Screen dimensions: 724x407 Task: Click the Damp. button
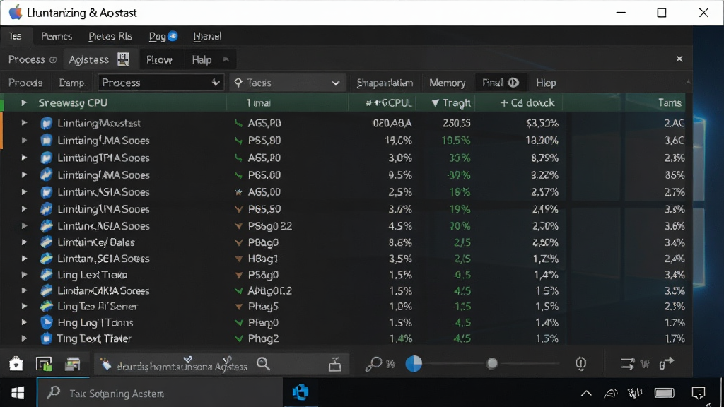pos(72,83)
